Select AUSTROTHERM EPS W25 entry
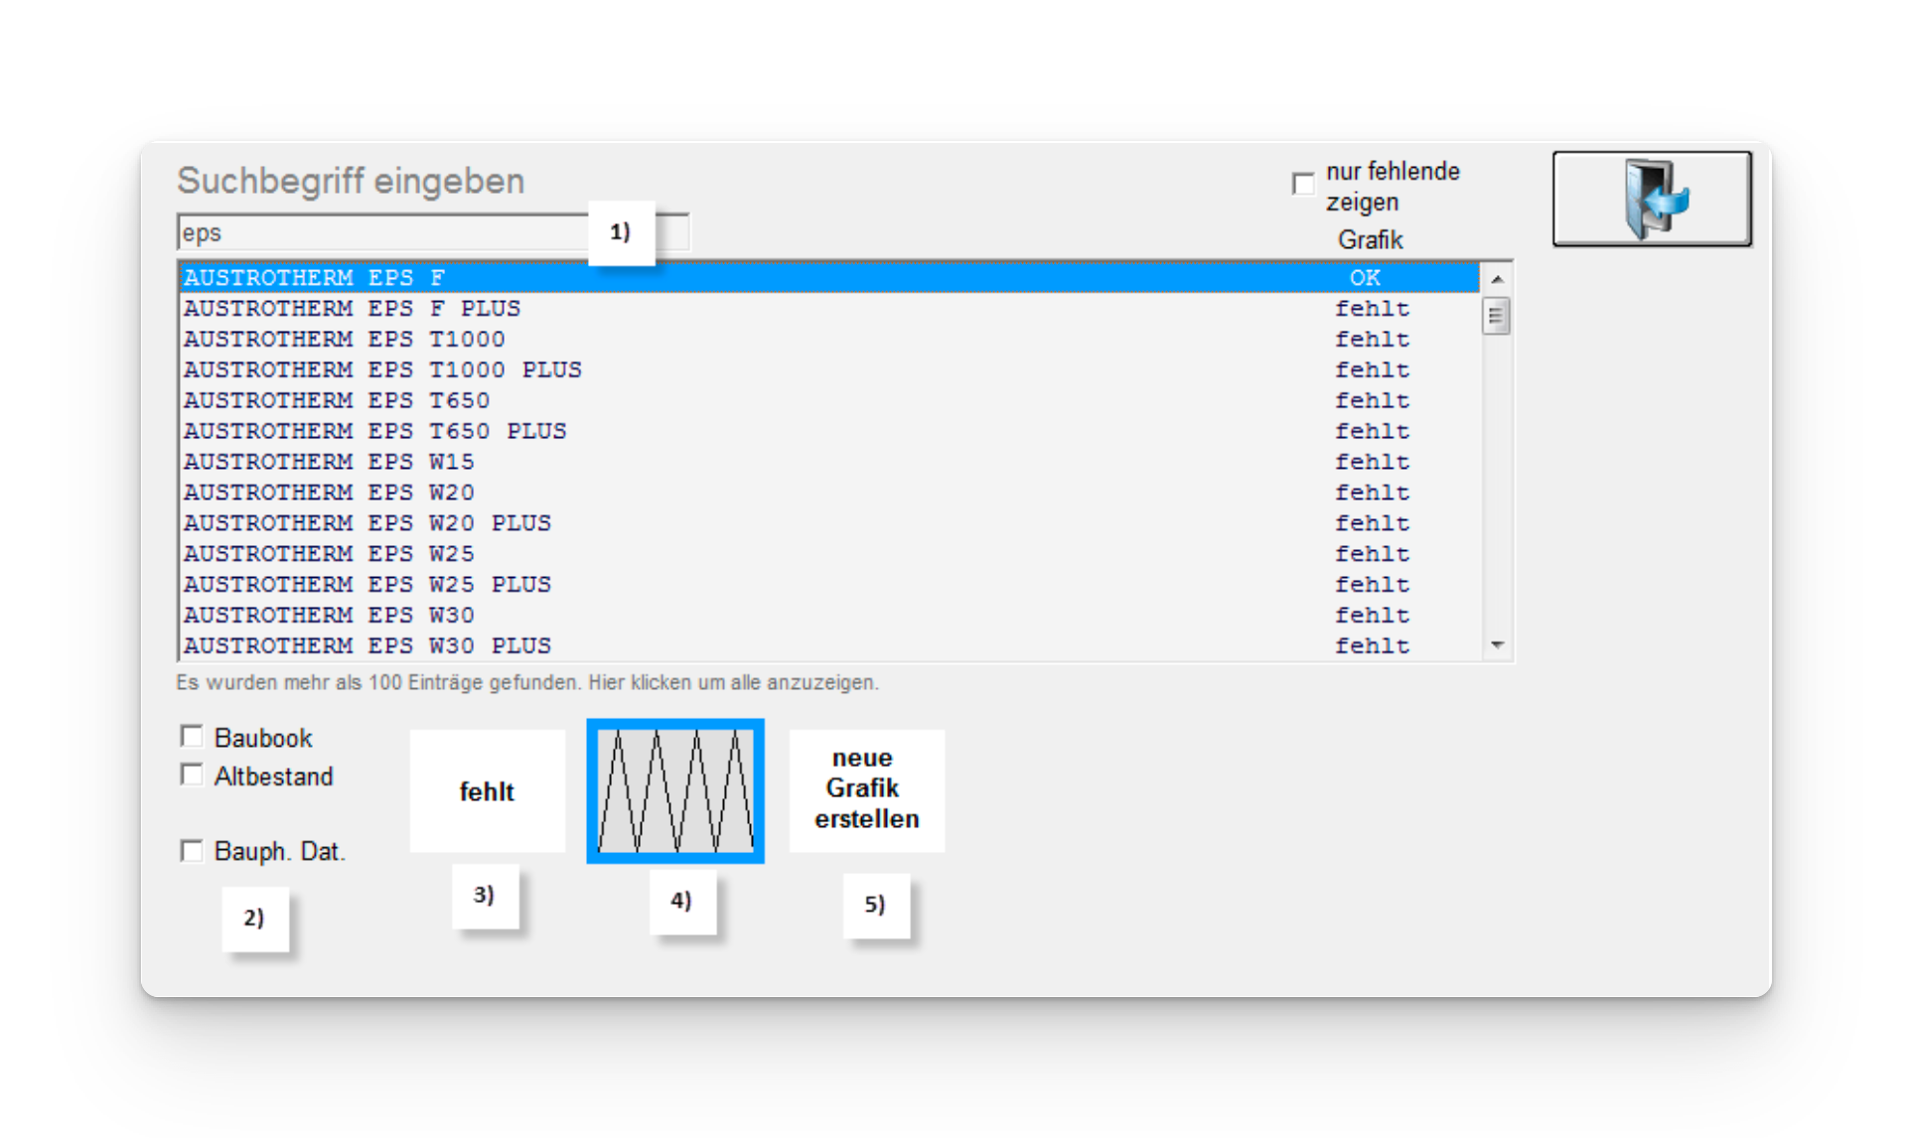The height and width of the screenshot is (1138, 1913). [x=329, y=554]
